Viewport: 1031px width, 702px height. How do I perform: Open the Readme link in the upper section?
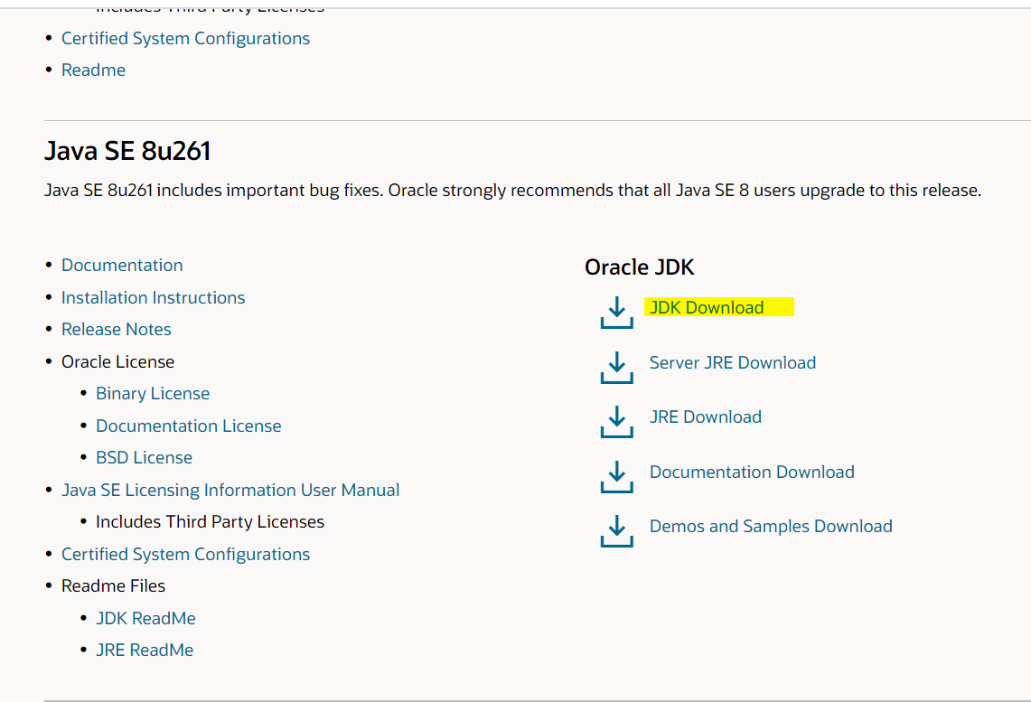pos(93,70)
